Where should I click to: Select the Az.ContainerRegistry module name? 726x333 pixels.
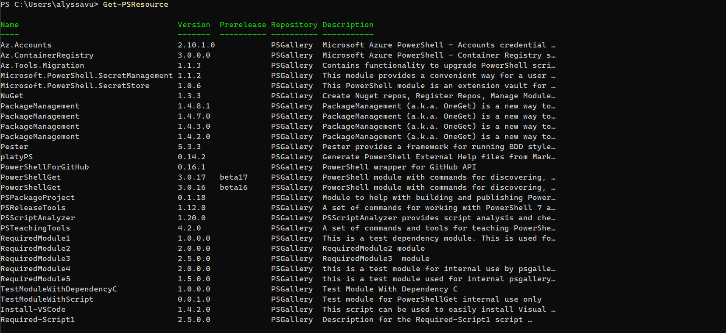click(x=47, y=55)
